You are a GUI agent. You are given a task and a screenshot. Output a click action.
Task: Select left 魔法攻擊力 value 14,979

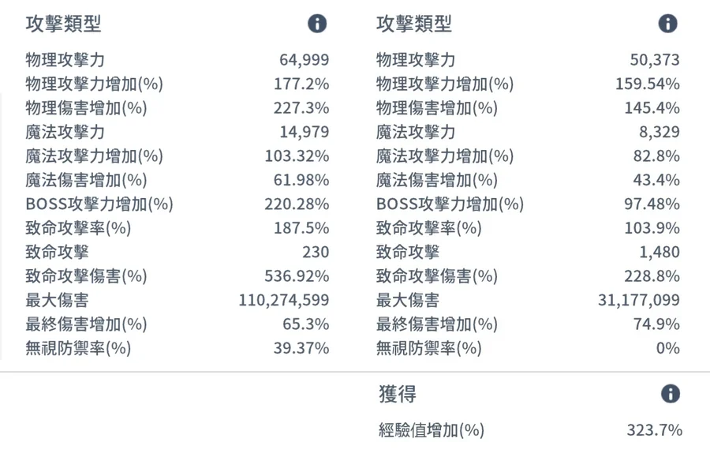click(305, 132)
